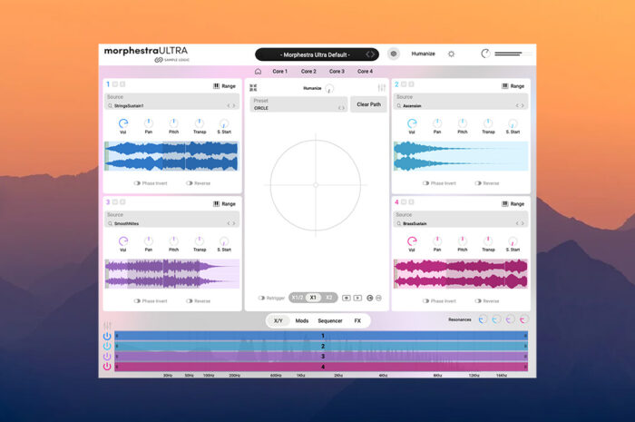Select the X1 path speed option
635x422 pixels.
(x=313, y=298)
